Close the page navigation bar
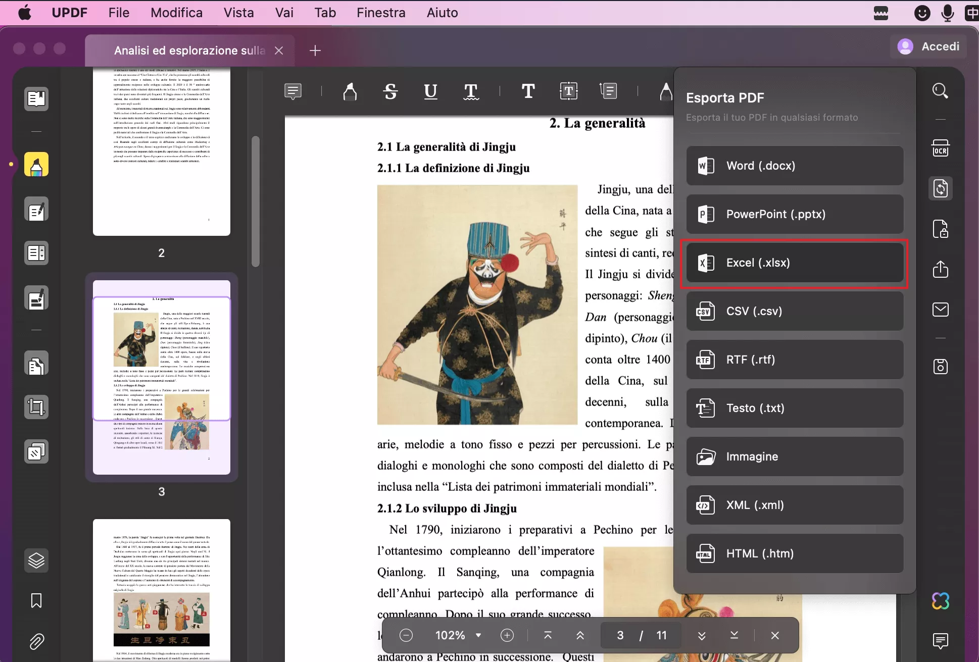979x662 pixels. tap(775, 635)
